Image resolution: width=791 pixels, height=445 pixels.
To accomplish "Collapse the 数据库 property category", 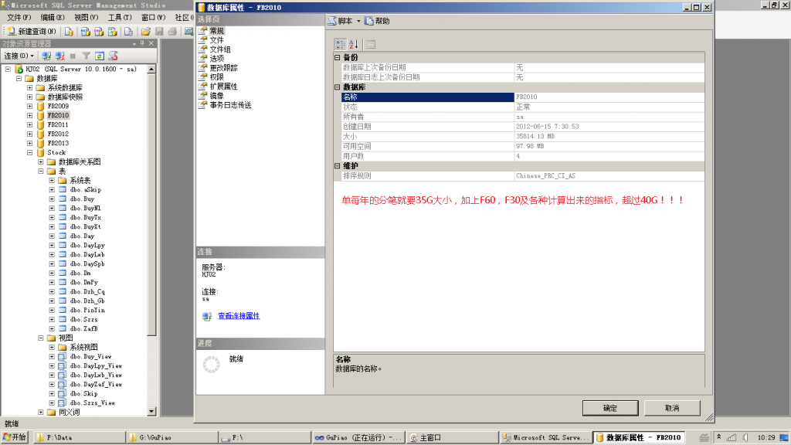I will [x=338, y=87].
